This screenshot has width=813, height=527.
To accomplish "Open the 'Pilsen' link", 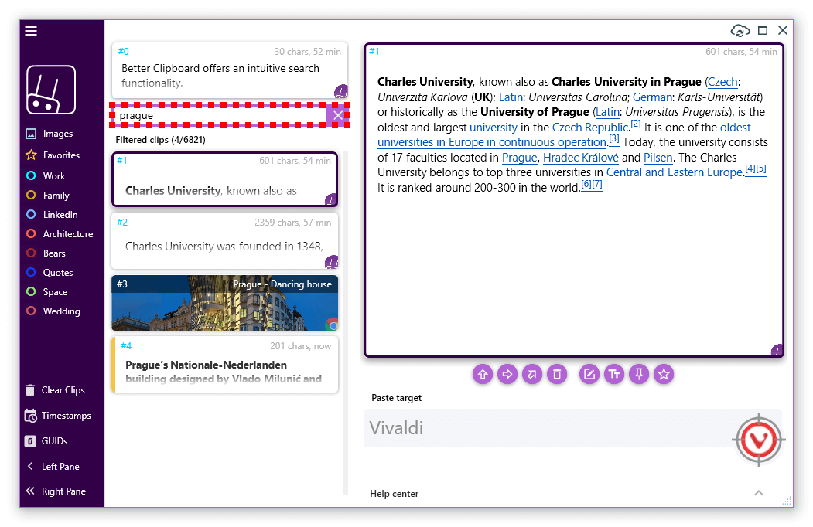I will (x=658, y=158).
